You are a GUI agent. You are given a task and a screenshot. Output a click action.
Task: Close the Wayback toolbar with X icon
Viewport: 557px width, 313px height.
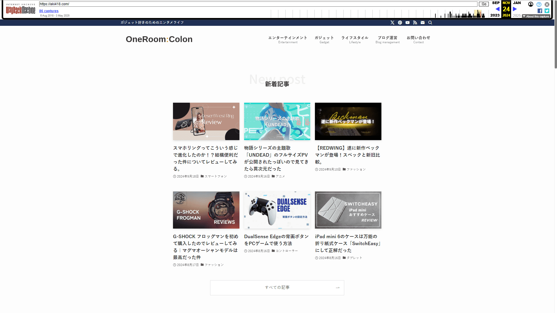click(x=547, y=4)
